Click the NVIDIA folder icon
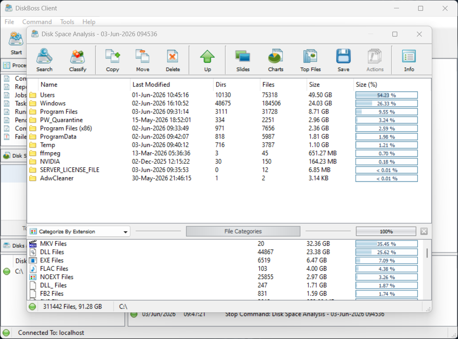 [33, 162]
